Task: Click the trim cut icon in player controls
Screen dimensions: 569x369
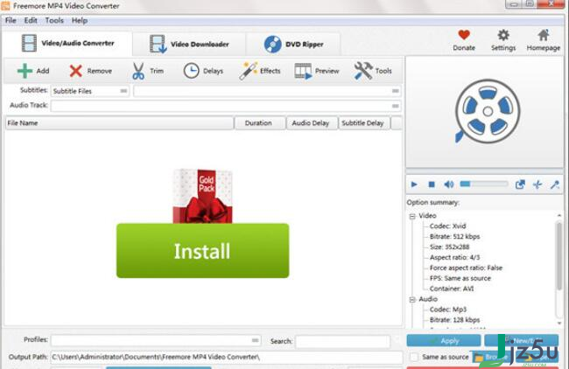Action: coord(537,184)
